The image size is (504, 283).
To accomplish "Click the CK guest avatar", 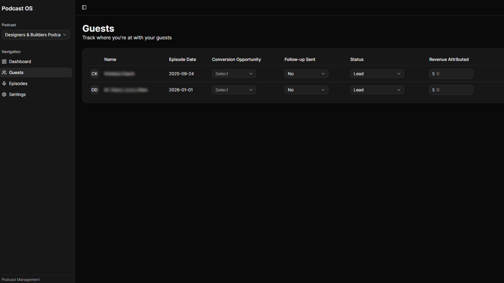I will point(94,74).
